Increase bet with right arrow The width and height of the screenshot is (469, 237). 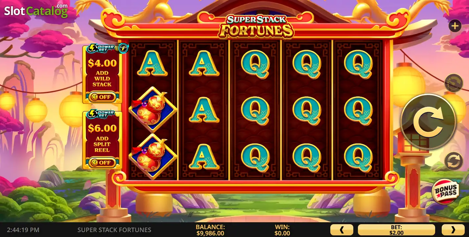click(453, 230)
